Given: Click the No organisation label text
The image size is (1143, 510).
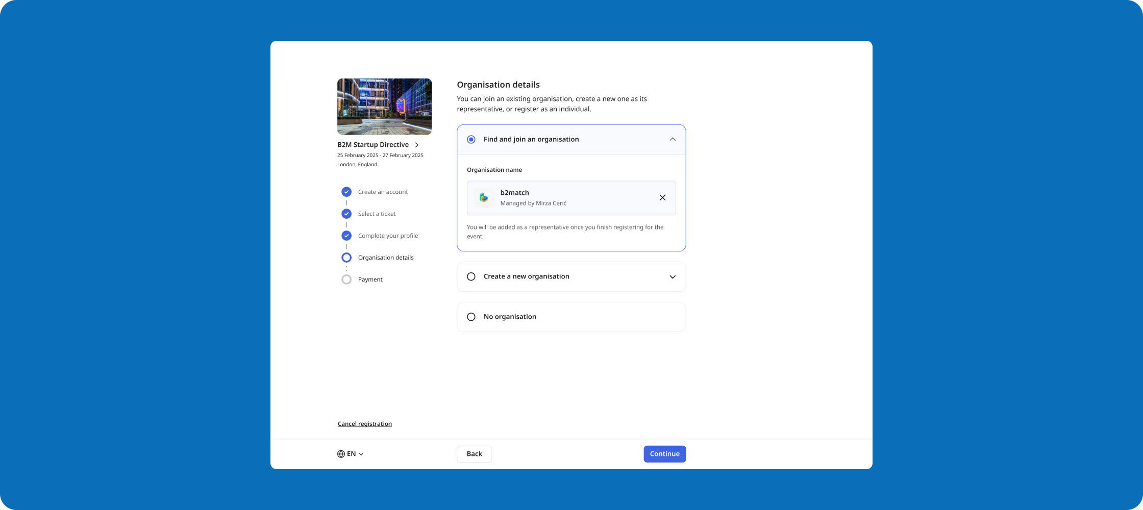Looking at the screenshot, I should coord(510,317).
